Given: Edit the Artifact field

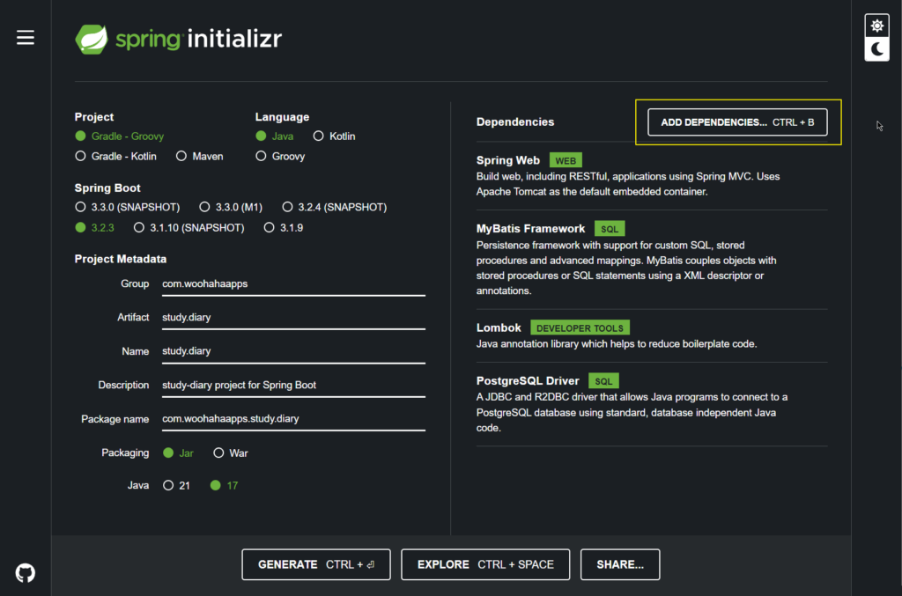Looking at the screenshot, I should (293, 318).
